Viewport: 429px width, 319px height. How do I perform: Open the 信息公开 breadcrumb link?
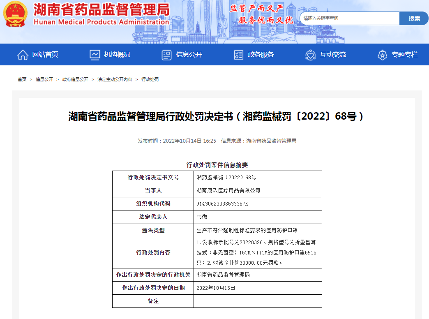tap(44, 79)
